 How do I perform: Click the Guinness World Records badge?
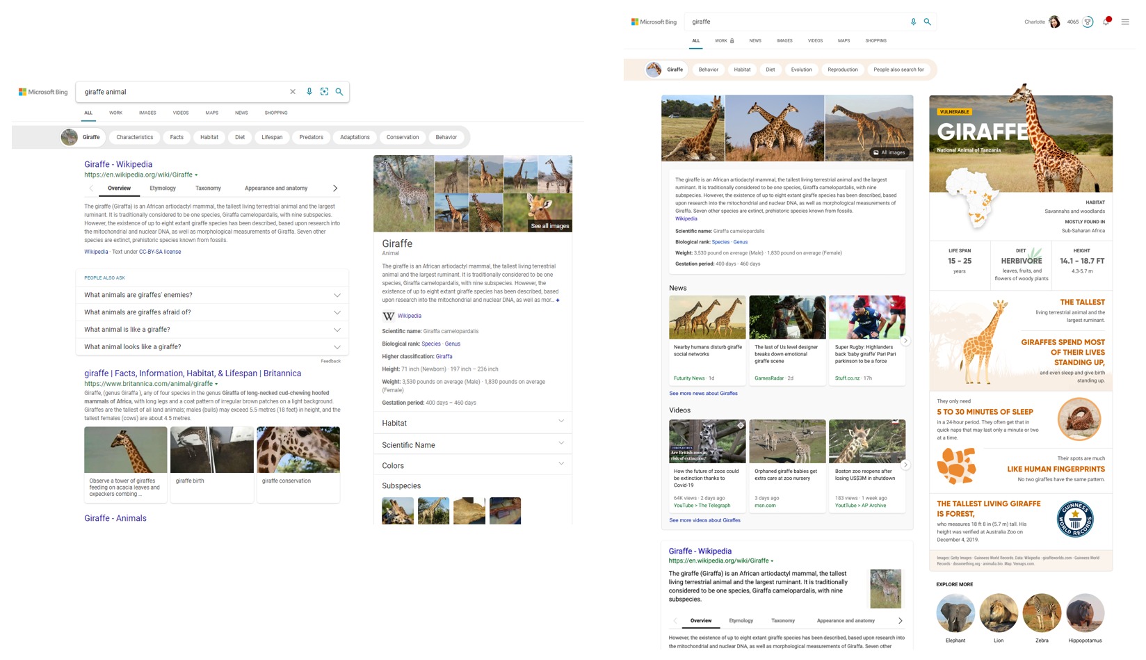tap(1075, 519)
